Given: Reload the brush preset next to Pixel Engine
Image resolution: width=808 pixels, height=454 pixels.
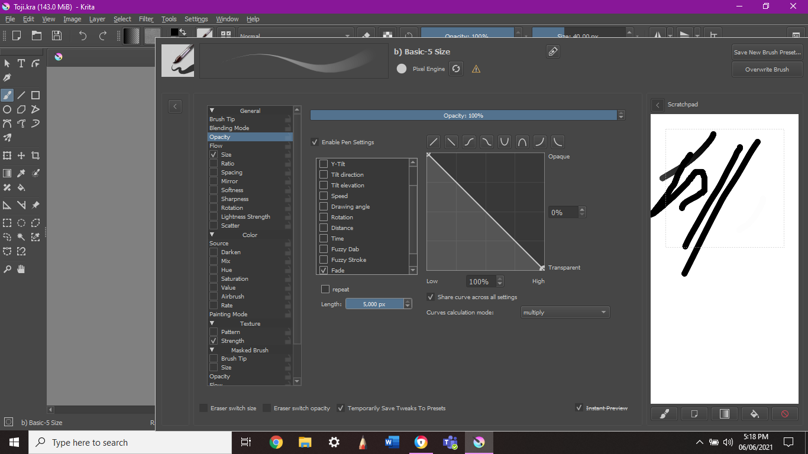Looking at the screenshot, I should click(x=456, y=69).
